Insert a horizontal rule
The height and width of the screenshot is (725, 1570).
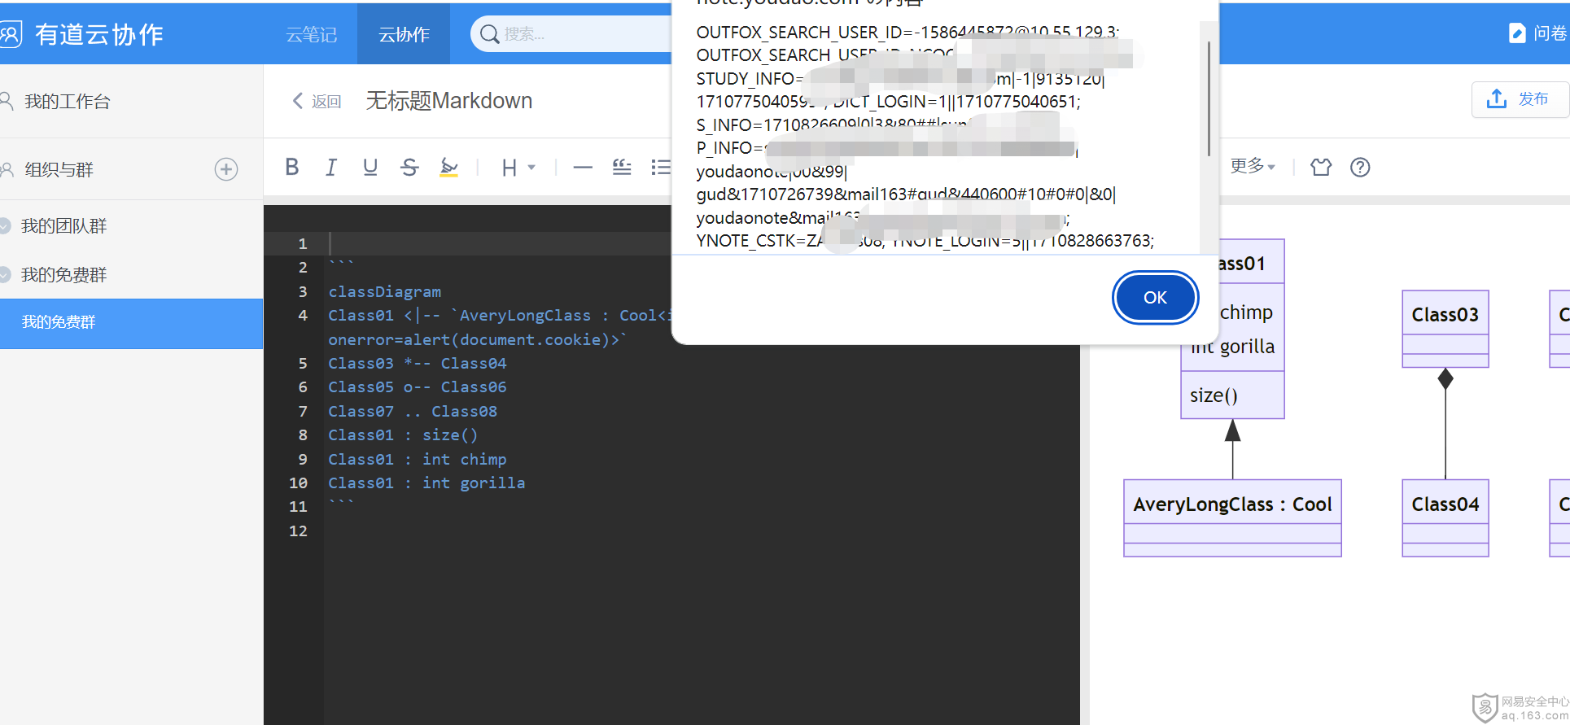[x=583, y=168]
